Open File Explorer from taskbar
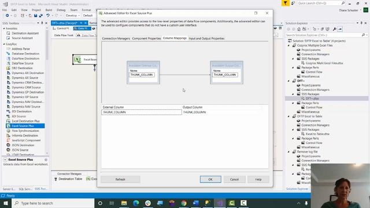 pos(124,203)
